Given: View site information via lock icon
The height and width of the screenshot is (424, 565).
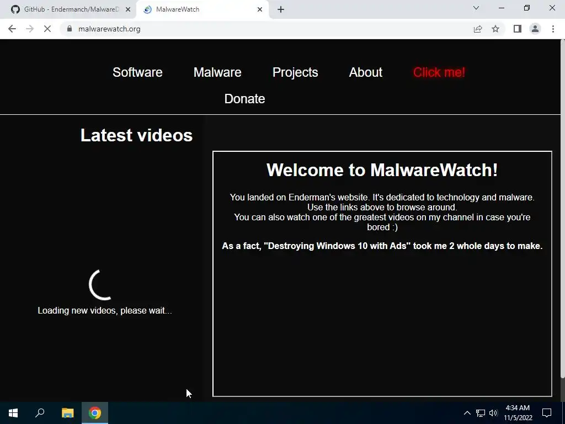Looking at the screenshot, I should click(x=70, y=29).
